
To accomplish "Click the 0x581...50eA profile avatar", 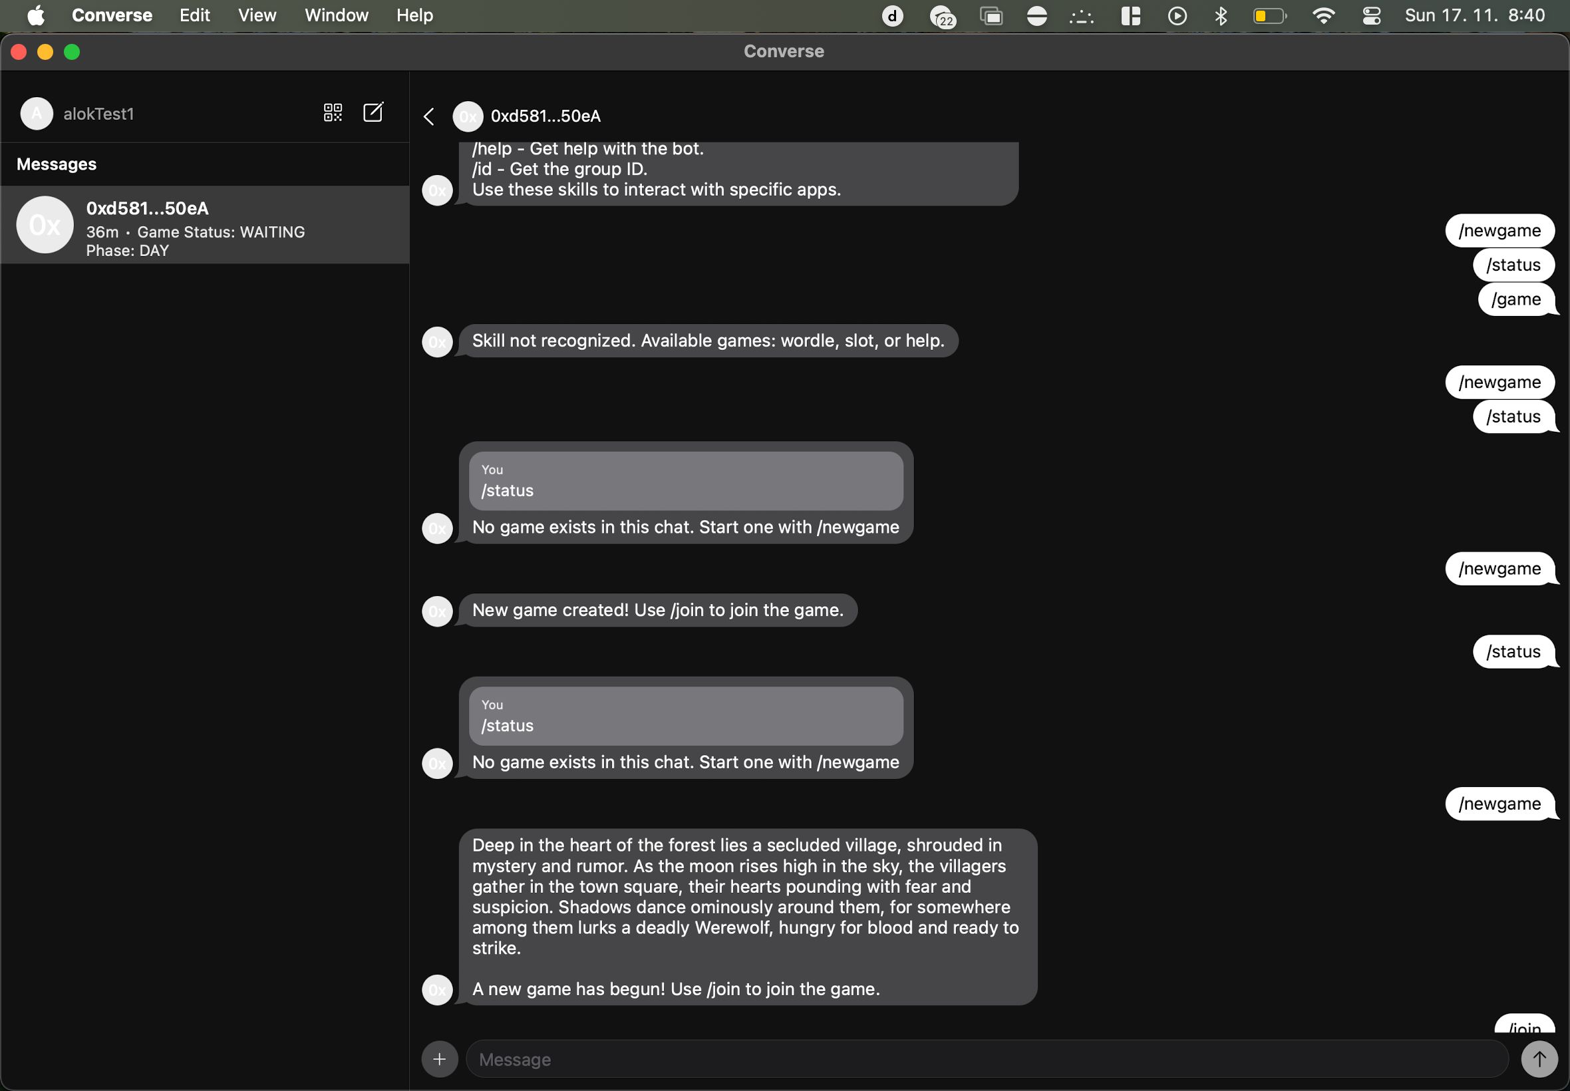I will 468,116.
